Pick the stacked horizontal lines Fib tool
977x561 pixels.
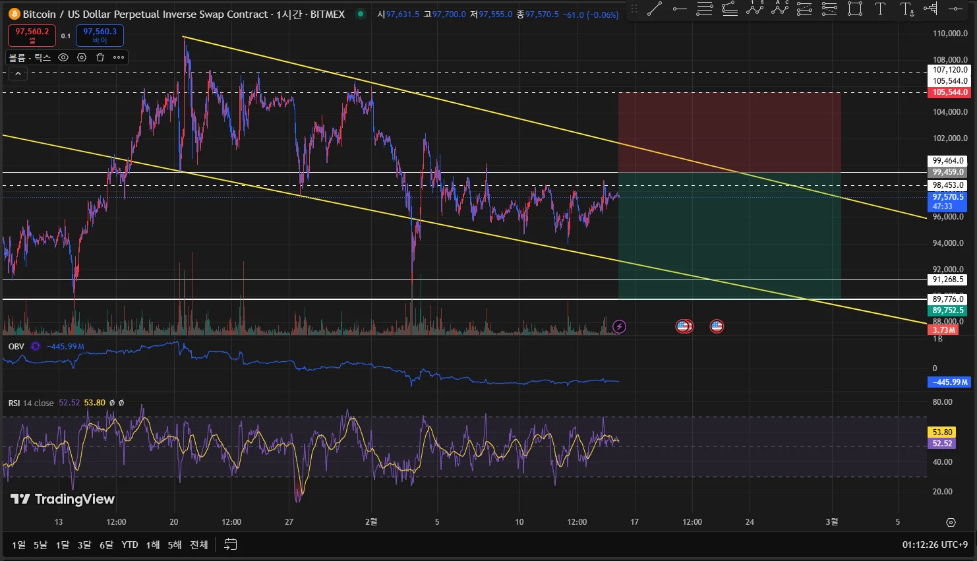(705, 9)
